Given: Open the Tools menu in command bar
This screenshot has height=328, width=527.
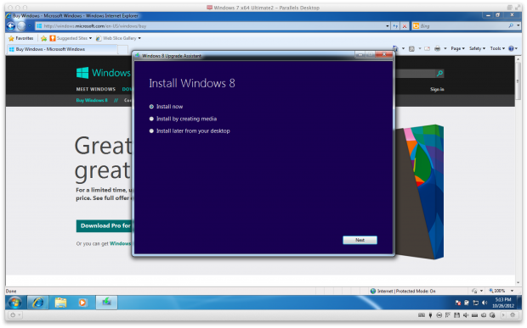Looking at the screenshot, I should 497,48.
